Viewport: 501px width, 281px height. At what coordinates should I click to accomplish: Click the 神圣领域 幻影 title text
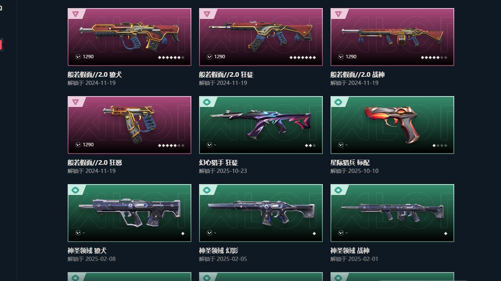(218, 251)
